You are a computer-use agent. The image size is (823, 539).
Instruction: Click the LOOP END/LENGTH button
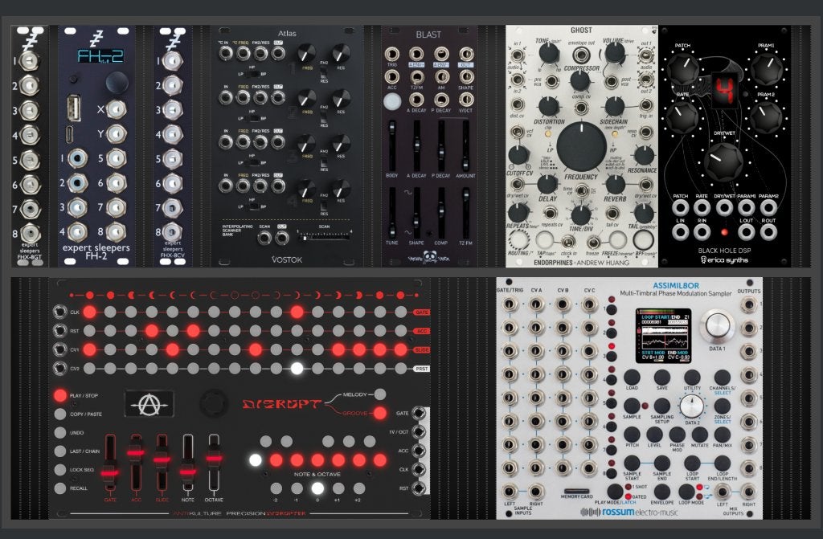click(x=723, y=463)
